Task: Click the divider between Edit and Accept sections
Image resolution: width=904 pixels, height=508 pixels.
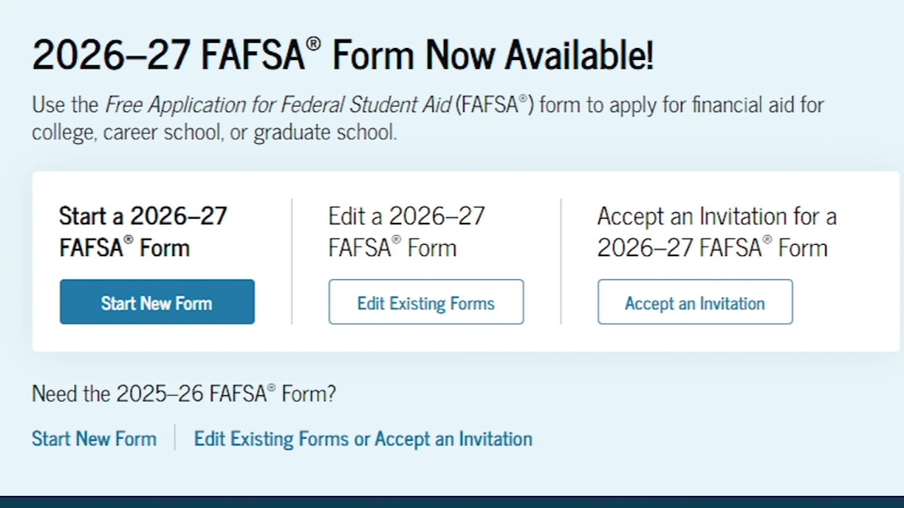Action: pos(561,261)
